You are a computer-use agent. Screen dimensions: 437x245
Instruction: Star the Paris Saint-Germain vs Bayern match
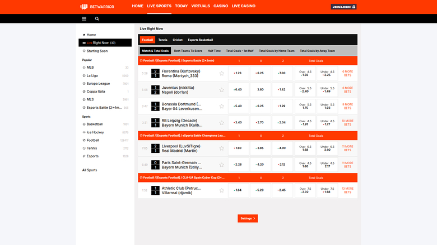click(221, 165)
